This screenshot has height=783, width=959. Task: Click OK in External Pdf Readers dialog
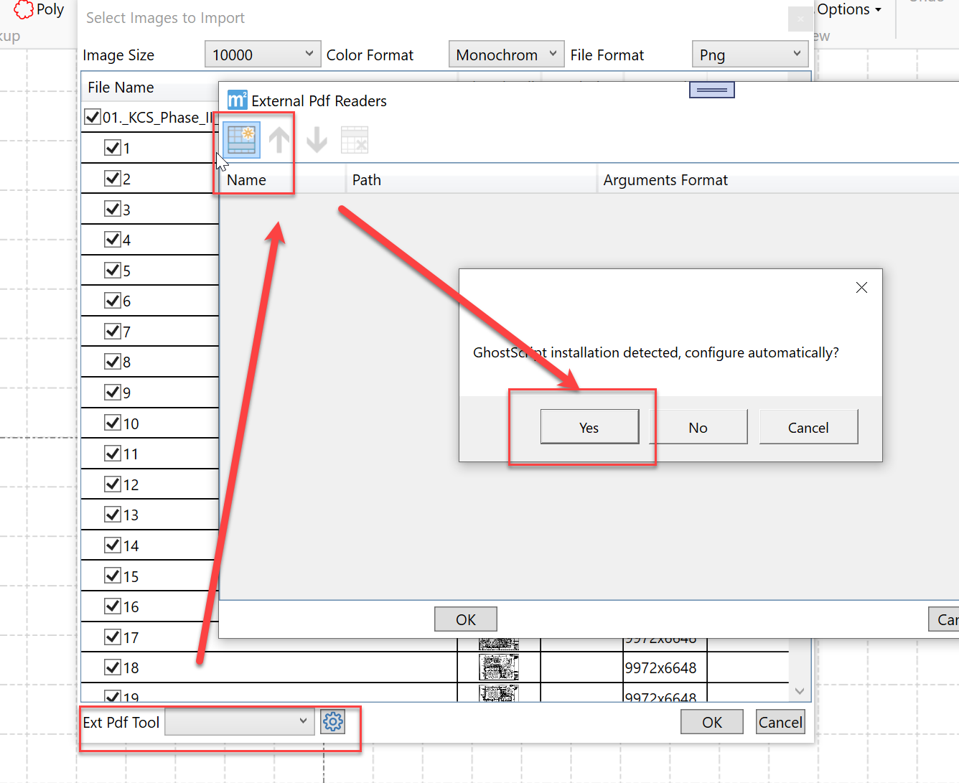click(466, 619)
